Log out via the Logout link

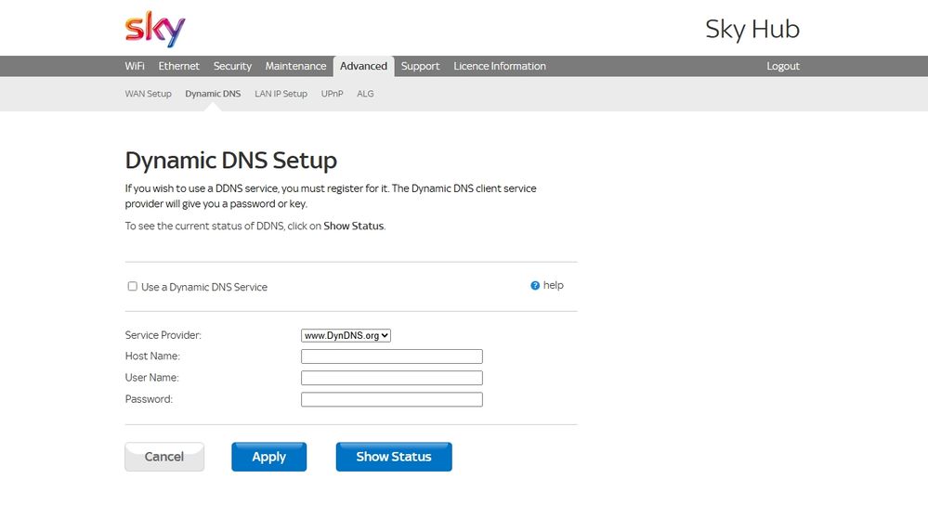783,66
